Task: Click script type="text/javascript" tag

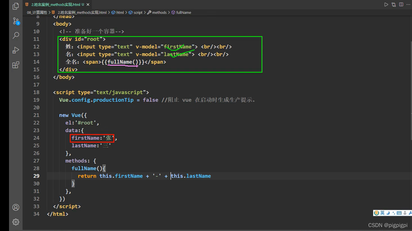Action: tap(101, 92)
